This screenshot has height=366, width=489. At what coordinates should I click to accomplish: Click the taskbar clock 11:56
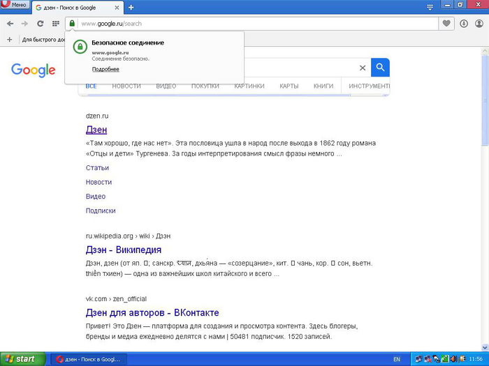pos(476,360)
